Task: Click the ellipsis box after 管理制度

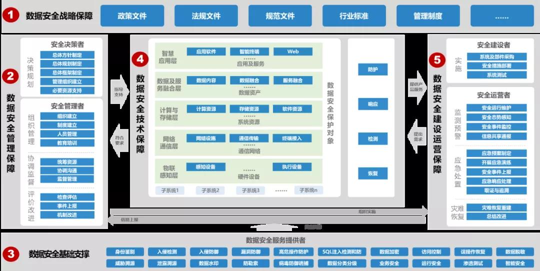Action: coord(501,15)
